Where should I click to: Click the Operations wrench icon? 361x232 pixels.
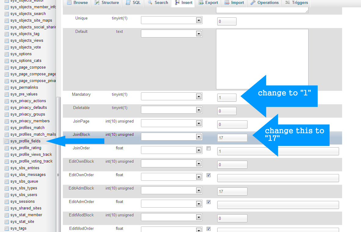(x=253, y=2)
